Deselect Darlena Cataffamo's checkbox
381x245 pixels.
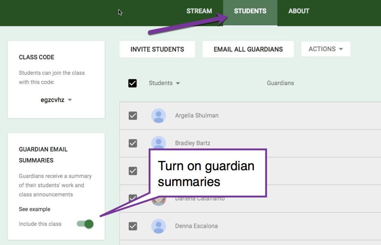point(133,199)
